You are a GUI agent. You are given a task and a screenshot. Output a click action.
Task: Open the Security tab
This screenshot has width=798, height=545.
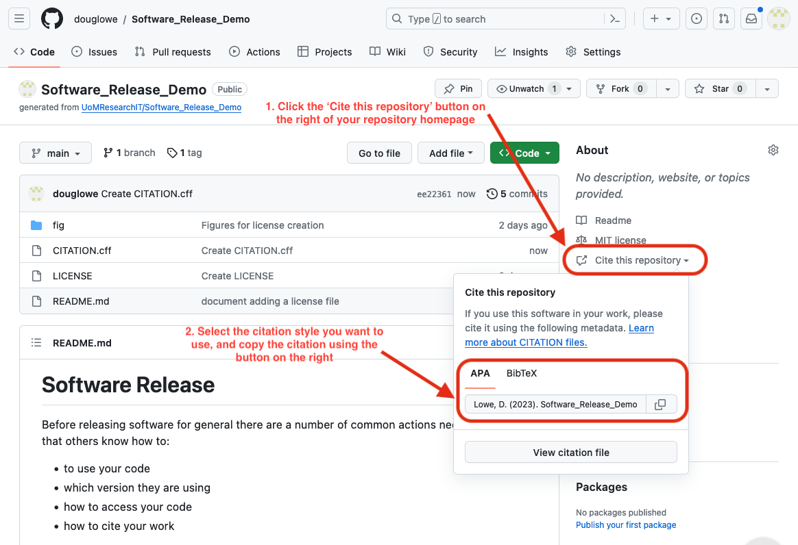450,52
